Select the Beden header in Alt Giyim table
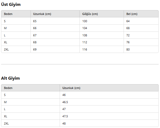The image size is (160, 128). click(x=8, y=88)
